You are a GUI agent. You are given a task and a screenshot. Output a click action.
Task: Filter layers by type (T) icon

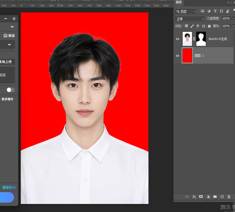tap(215, 11)
